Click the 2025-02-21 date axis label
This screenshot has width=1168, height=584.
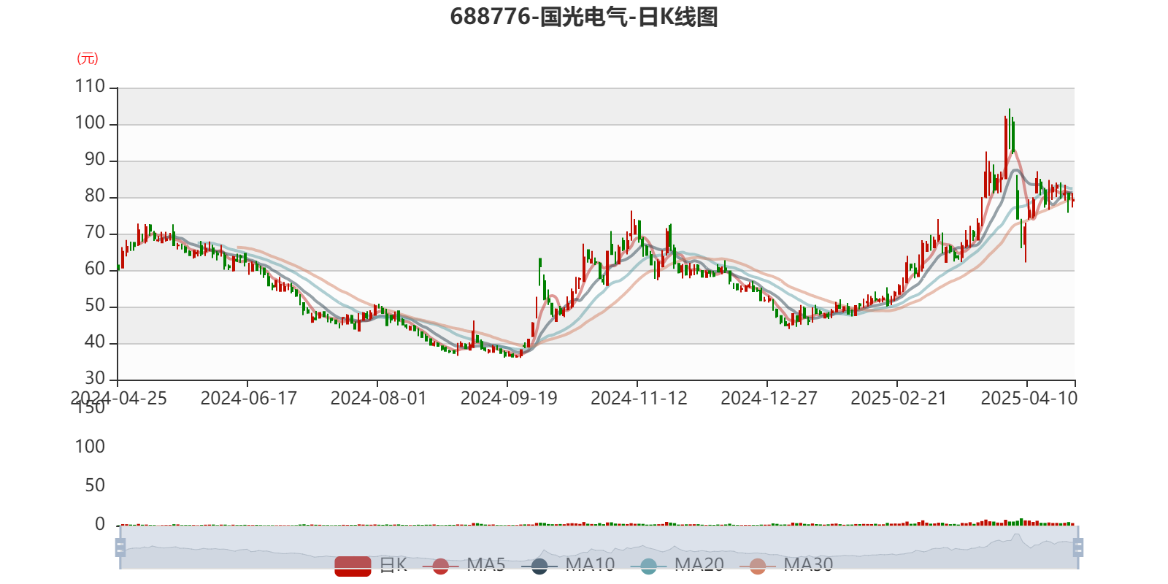coord(898,398)
